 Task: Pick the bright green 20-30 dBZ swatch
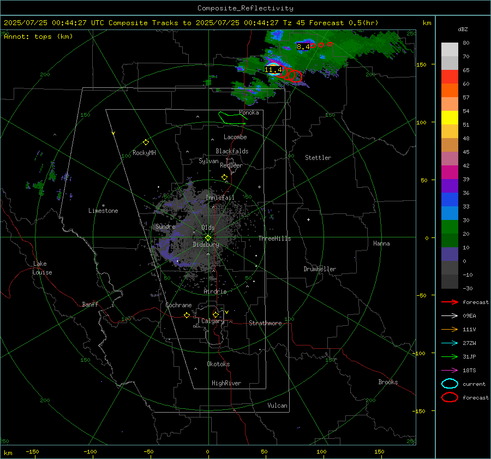(450, 227)
